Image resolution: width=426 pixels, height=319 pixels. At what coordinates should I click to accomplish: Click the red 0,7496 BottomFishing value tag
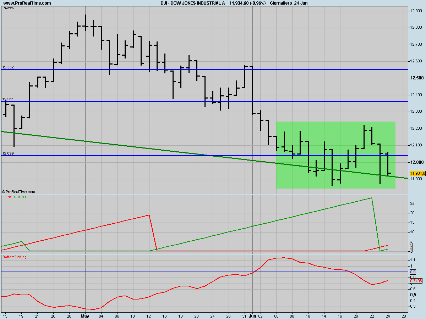click(x=416, y=281)
